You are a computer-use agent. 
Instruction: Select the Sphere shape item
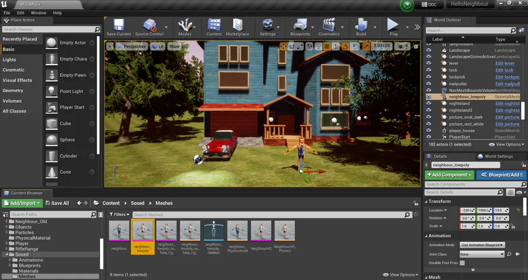70,140
